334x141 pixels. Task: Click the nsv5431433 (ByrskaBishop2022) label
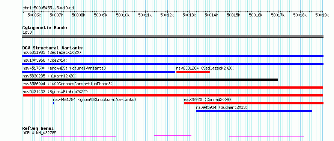click(55, 92)
